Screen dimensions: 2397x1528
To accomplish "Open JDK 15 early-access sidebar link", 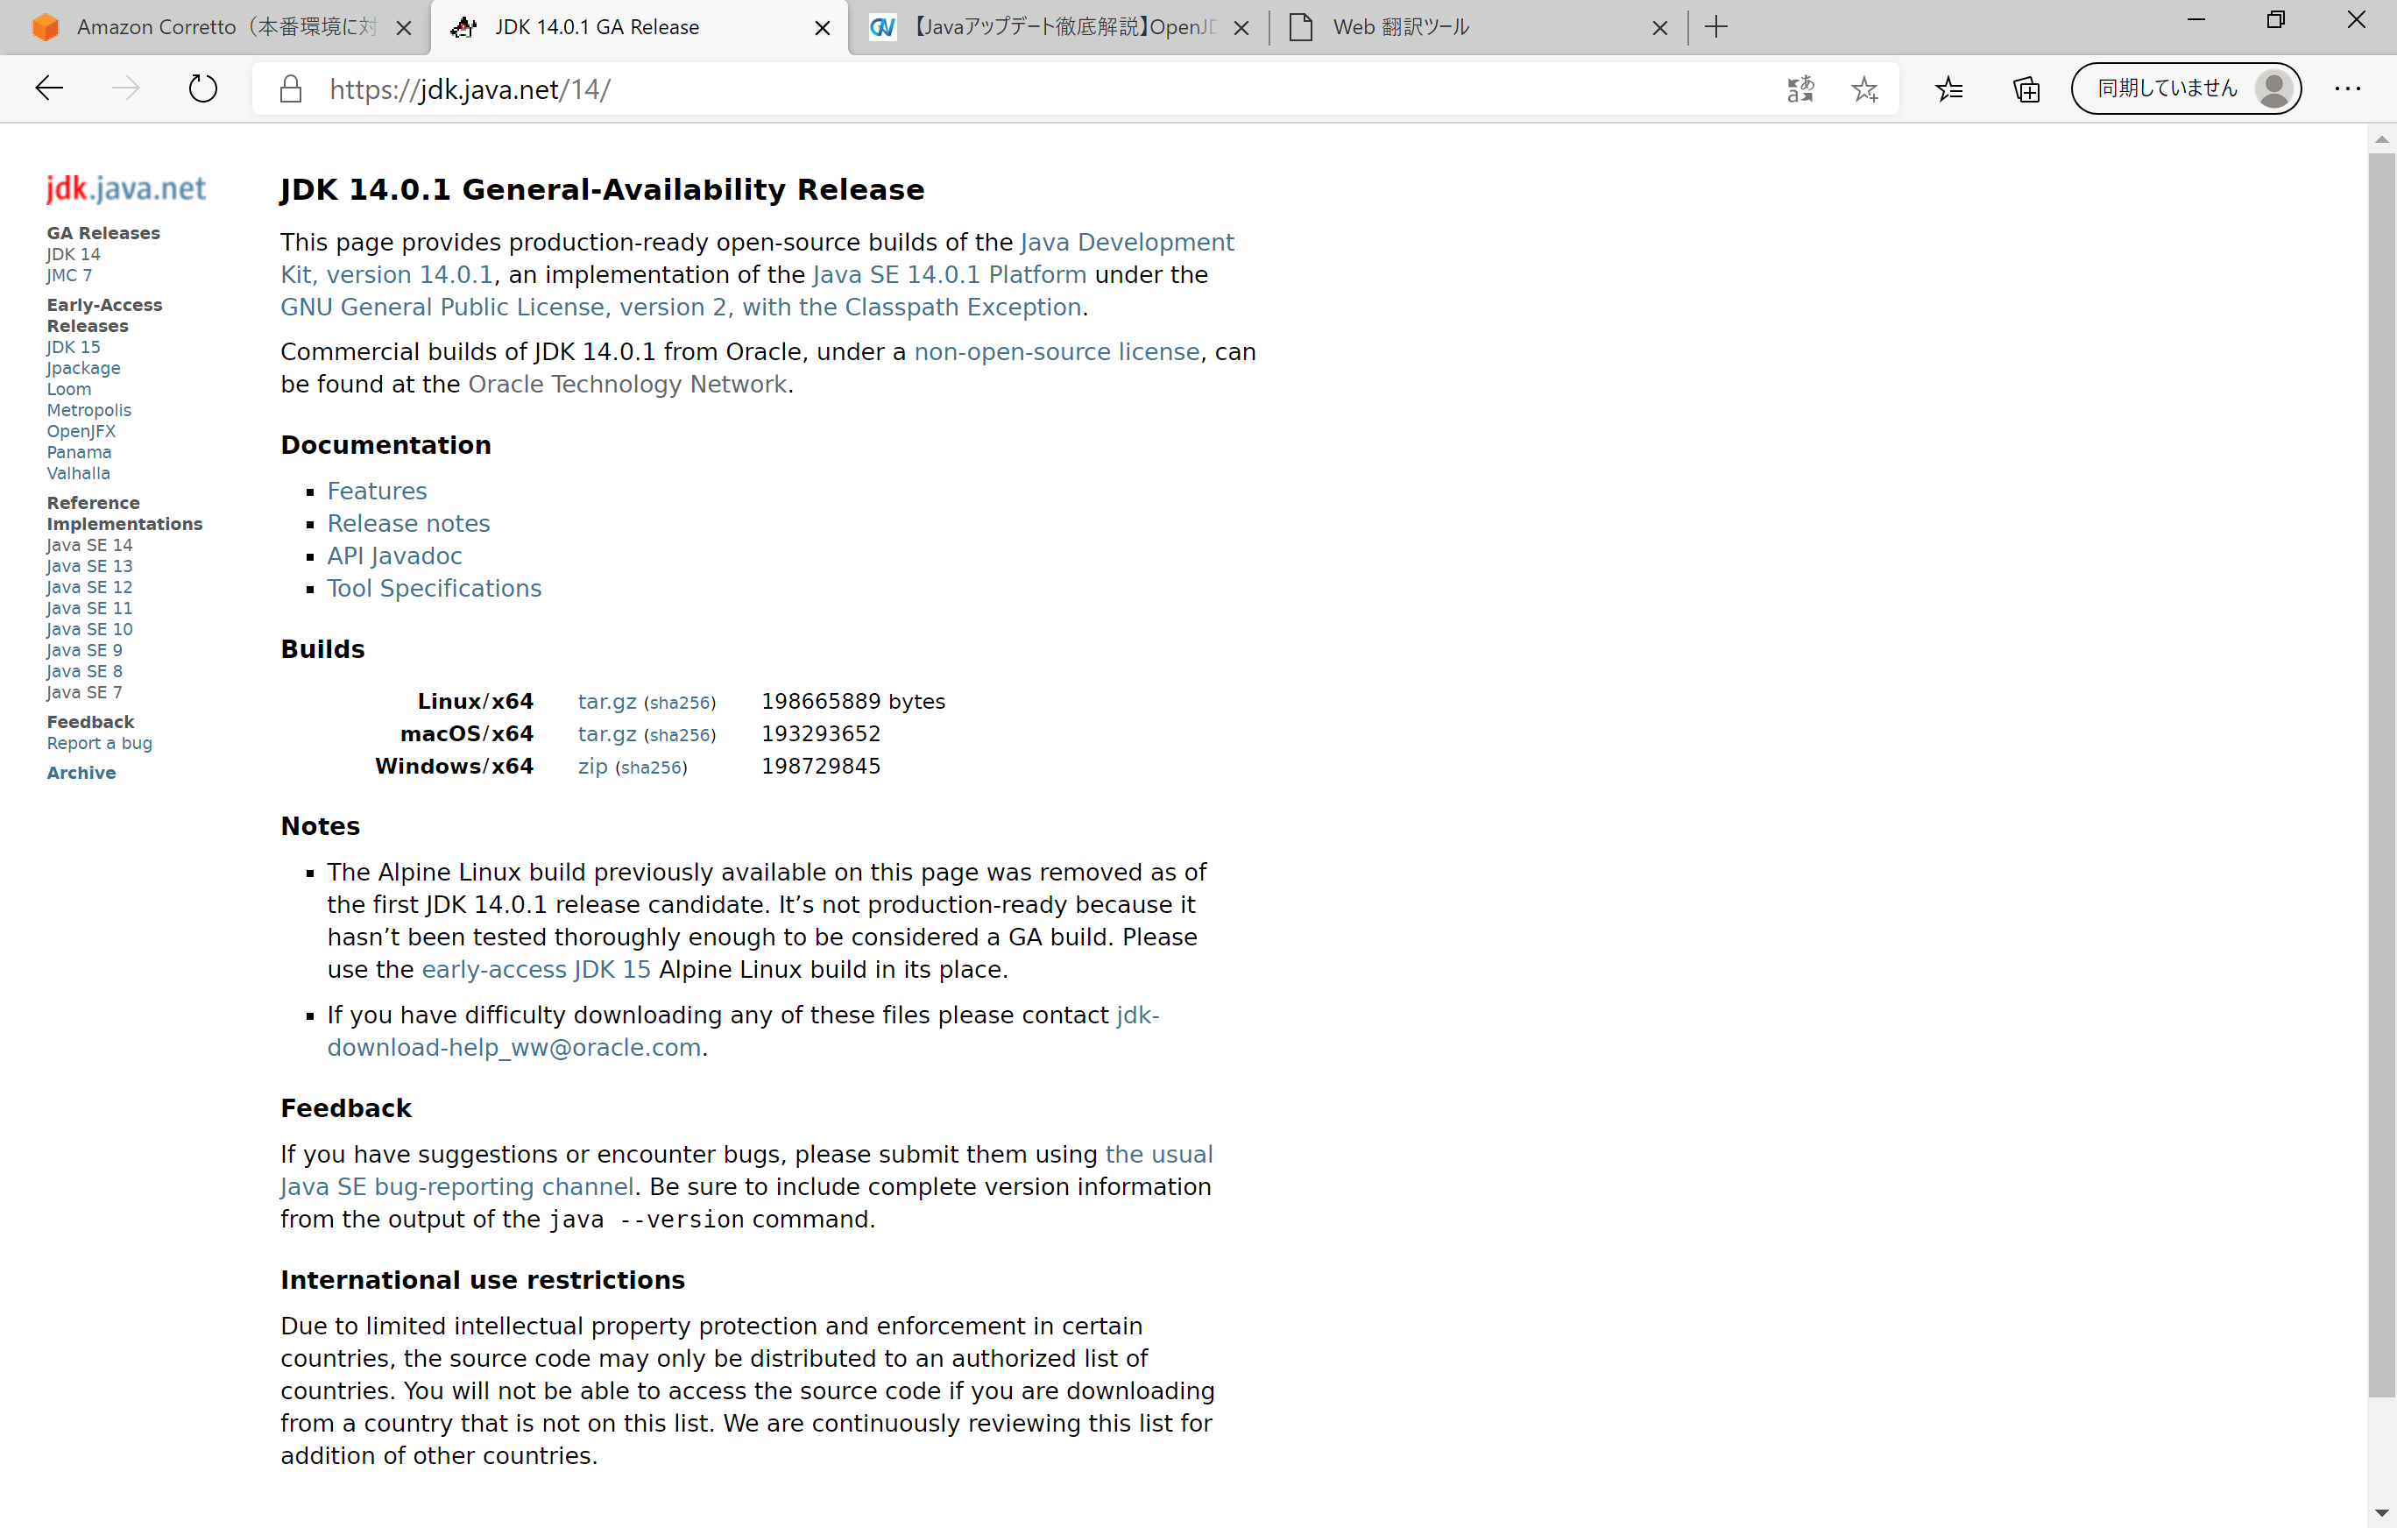I will coord(73,346).
